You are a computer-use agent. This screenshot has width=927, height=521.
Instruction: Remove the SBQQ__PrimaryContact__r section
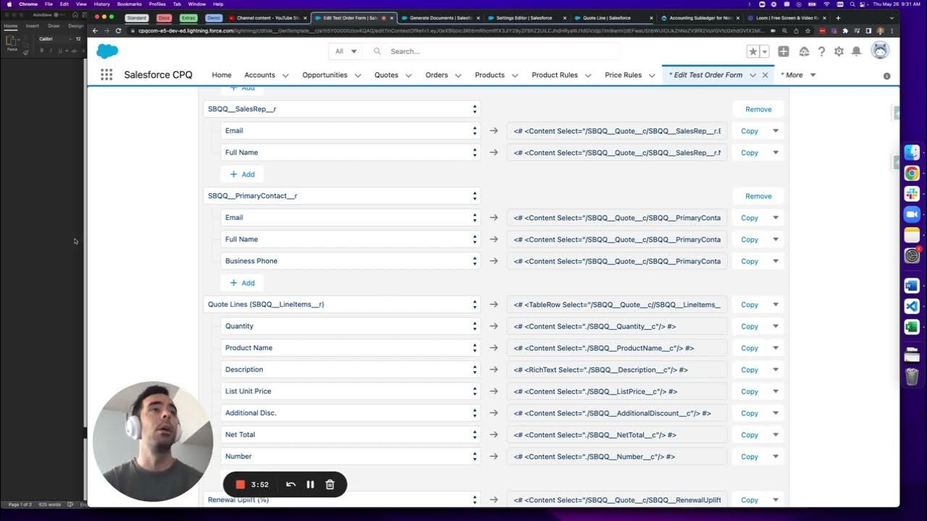[758, 196]
